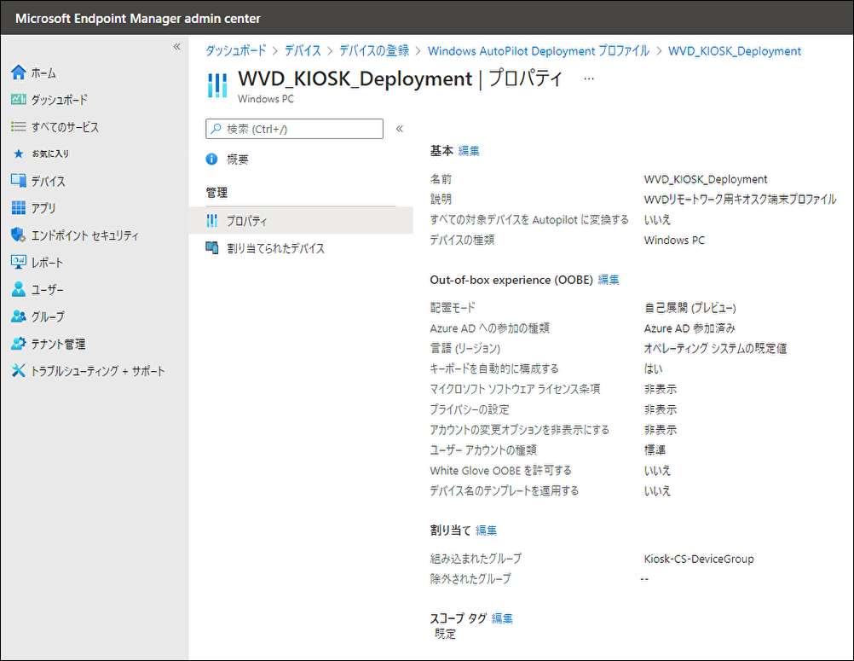
Task: Click 編集 next to スコープ タグ
Action: coord(502,618)
